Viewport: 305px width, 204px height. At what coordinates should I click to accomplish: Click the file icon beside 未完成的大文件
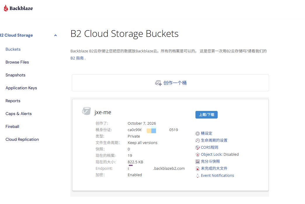(x=197, y=169)
